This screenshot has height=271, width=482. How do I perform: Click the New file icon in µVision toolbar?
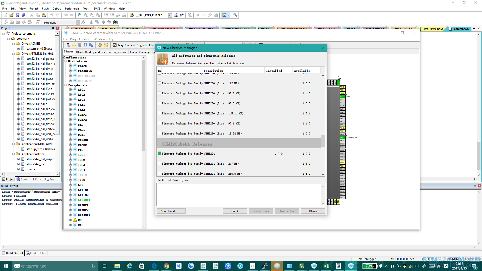pos(6,15)
